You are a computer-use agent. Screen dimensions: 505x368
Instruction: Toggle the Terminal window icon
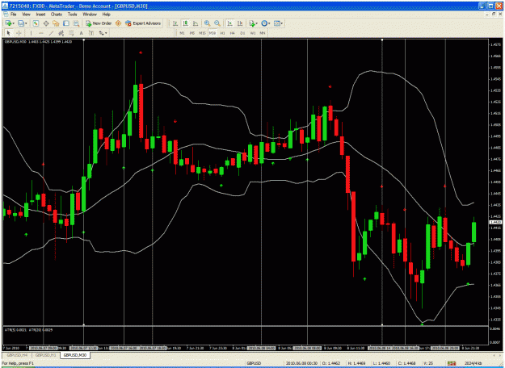tap(66, 23)
